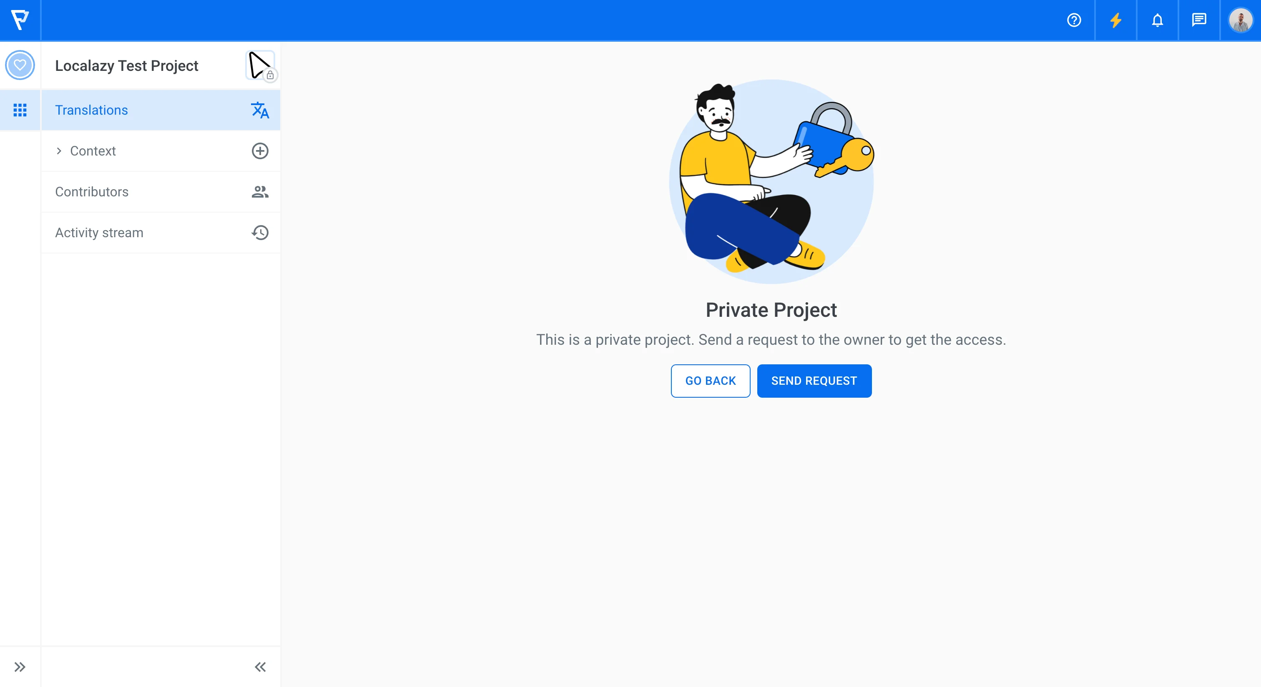Screen dimensions: 1261x687
Task: Click the SEND REQUEST button
Action: (814, 381)
